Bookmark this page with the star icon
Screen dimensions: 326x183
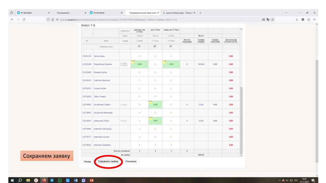click(x=273, y=19)
